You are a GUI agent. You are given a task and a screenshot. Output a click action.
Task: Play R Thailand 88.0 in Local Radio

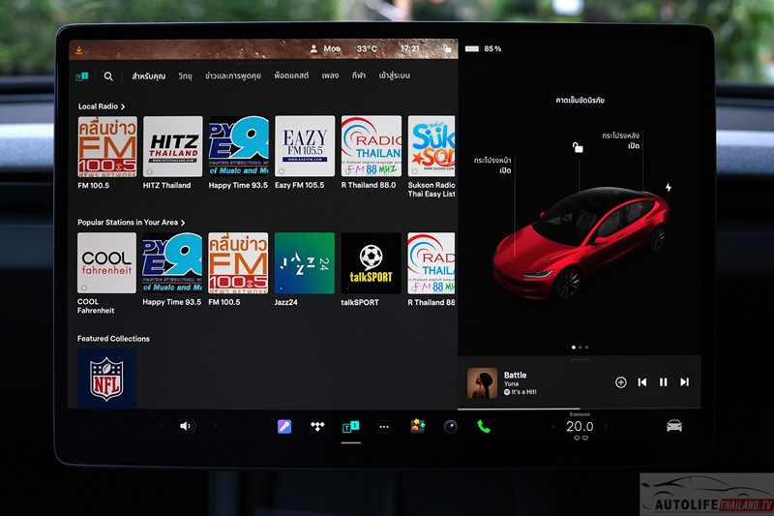[372, 146]
